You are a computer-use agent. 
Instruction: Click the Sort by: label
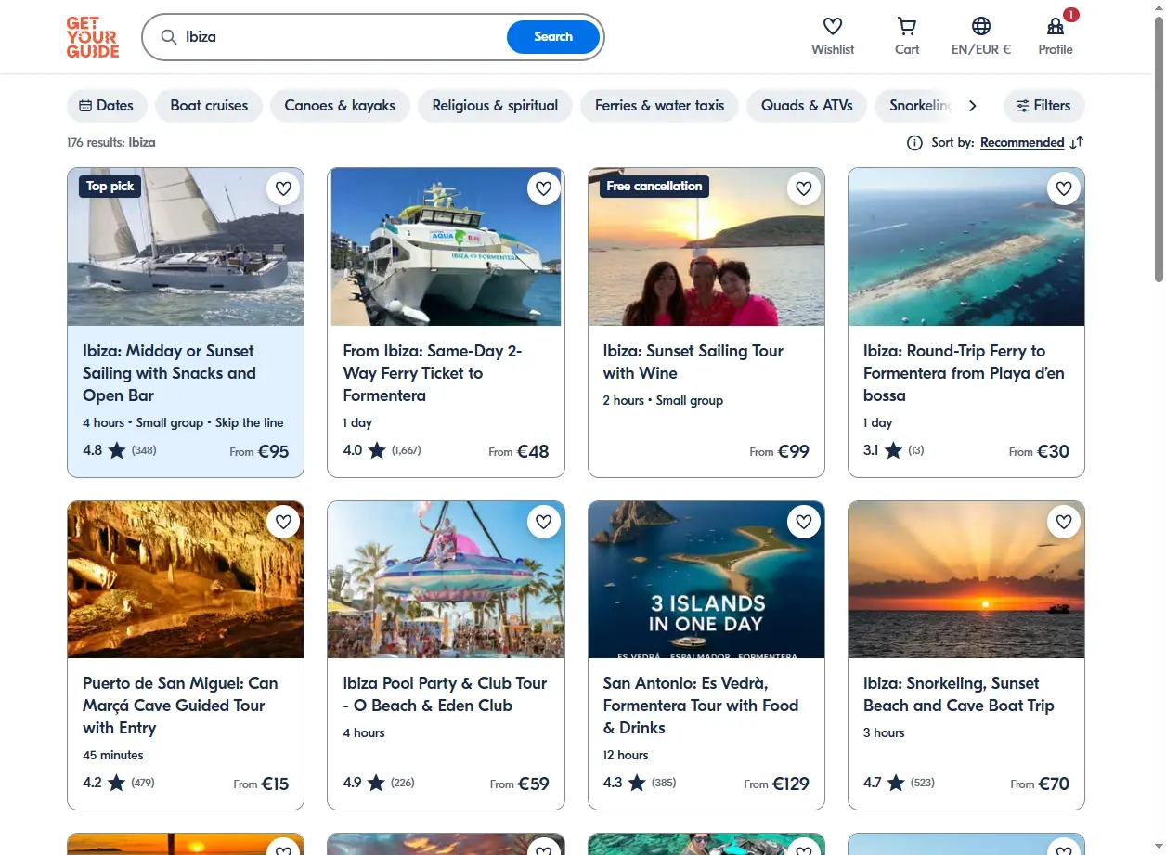click(952, 143)
